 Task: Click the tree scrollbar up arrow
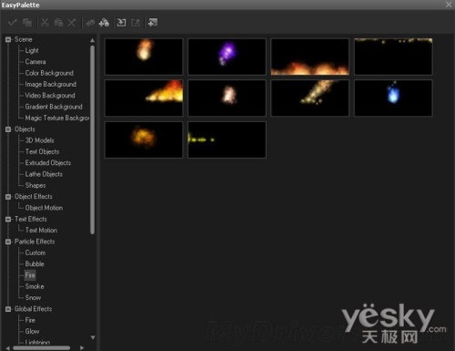[x=93, y=40]
